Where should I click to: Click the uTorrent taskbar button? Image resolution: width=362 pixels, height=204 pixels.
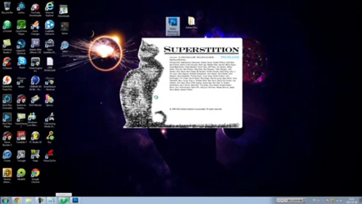pos(64,201)
